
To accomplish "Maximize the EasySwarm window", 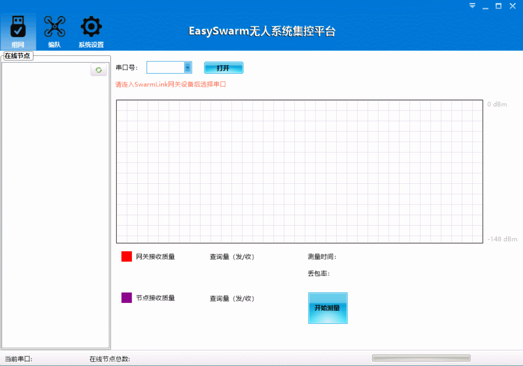I will 498,6.
